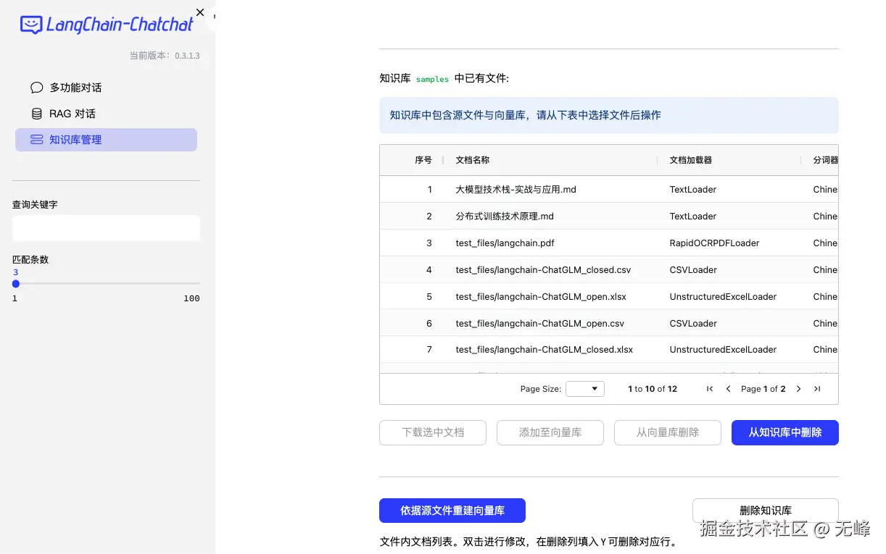
Task: Click CSVLoader cell in row 4
Action: point(693,270)
